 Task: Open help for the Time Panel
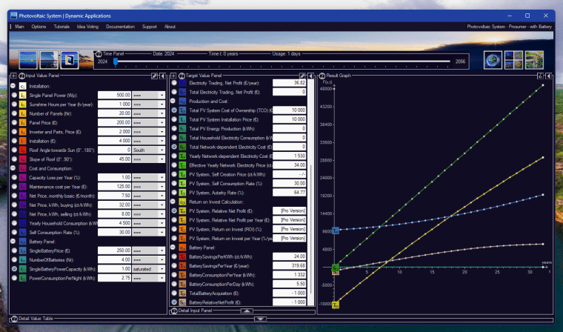coord(99,54)
